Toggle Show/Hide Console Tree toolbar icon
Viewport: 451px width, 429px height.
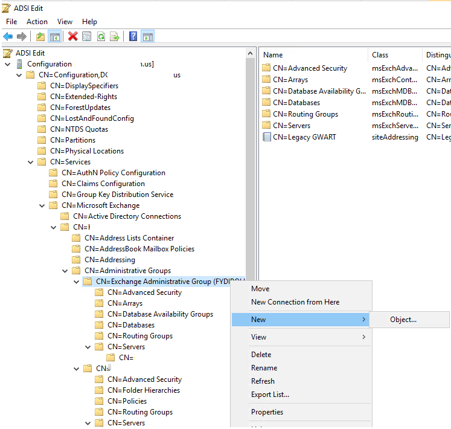coord(55,37)
